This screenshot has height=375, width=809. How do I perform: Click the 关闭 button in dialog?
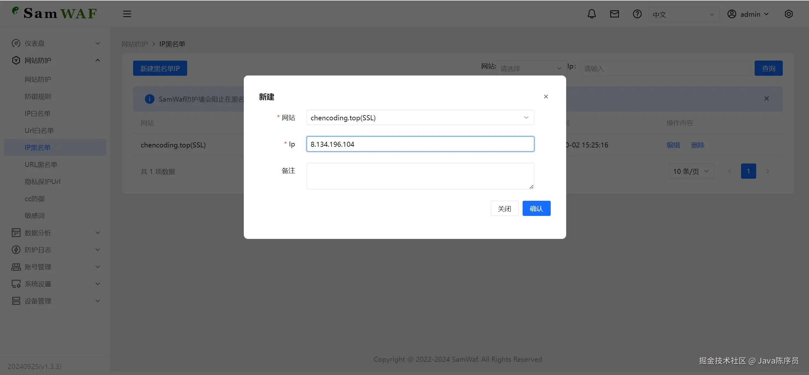coord(504,208)
